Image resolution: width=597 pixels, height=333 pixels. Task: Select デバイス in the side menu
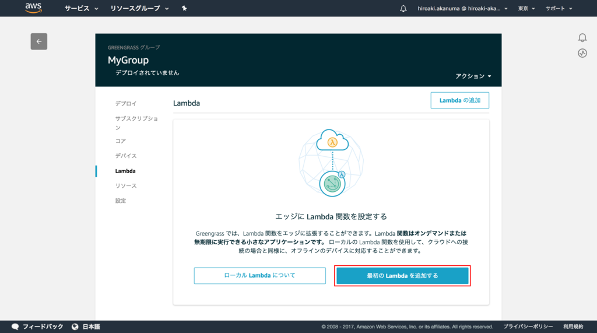[126, 156]
